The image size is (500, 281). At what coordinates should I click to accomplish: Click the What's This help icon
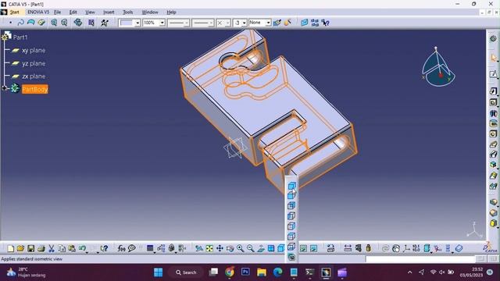pos(104,248)
